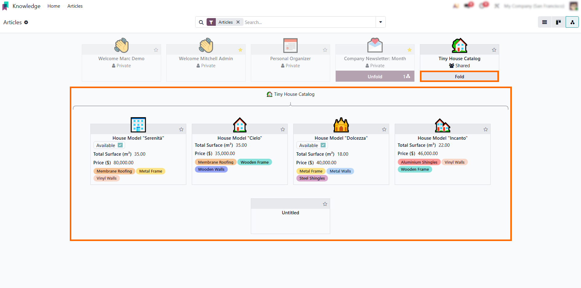Open the Knowledge app logo

pyautogui.click(x=6, y=6)
